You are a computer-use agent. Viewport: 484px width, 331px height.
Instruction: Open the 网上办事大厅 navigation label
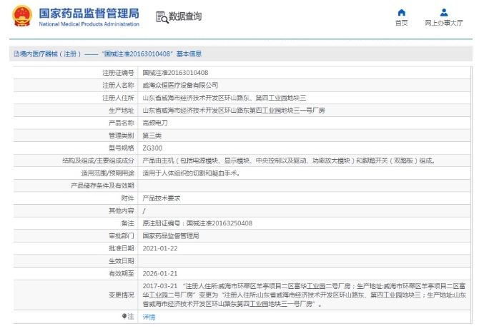coord(444,23)
